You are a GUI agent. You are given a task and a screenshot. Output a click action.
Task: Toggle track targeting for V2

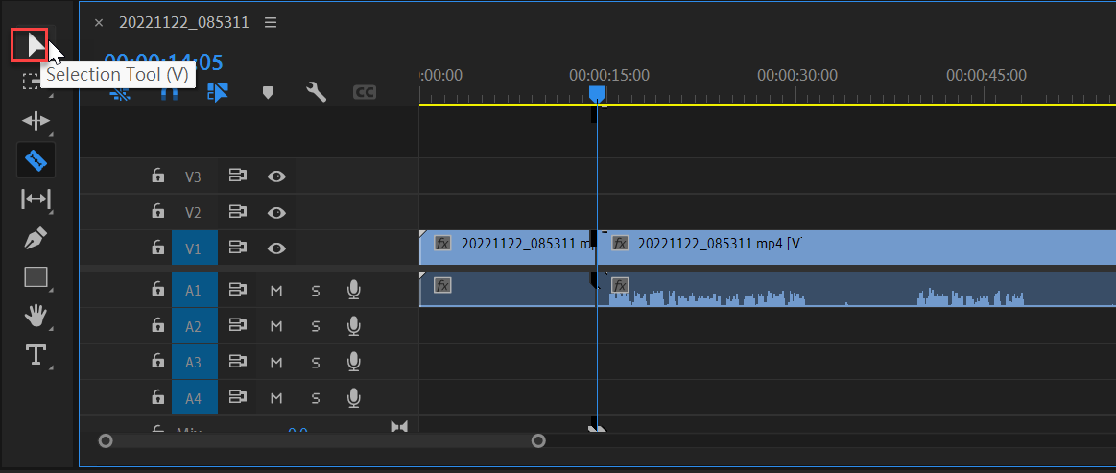point(194,213)
